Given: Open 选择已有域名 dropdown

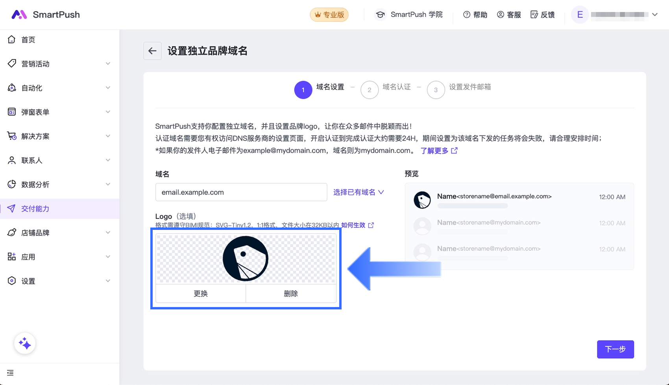Looking at the screenshot, I should [359, 192].
